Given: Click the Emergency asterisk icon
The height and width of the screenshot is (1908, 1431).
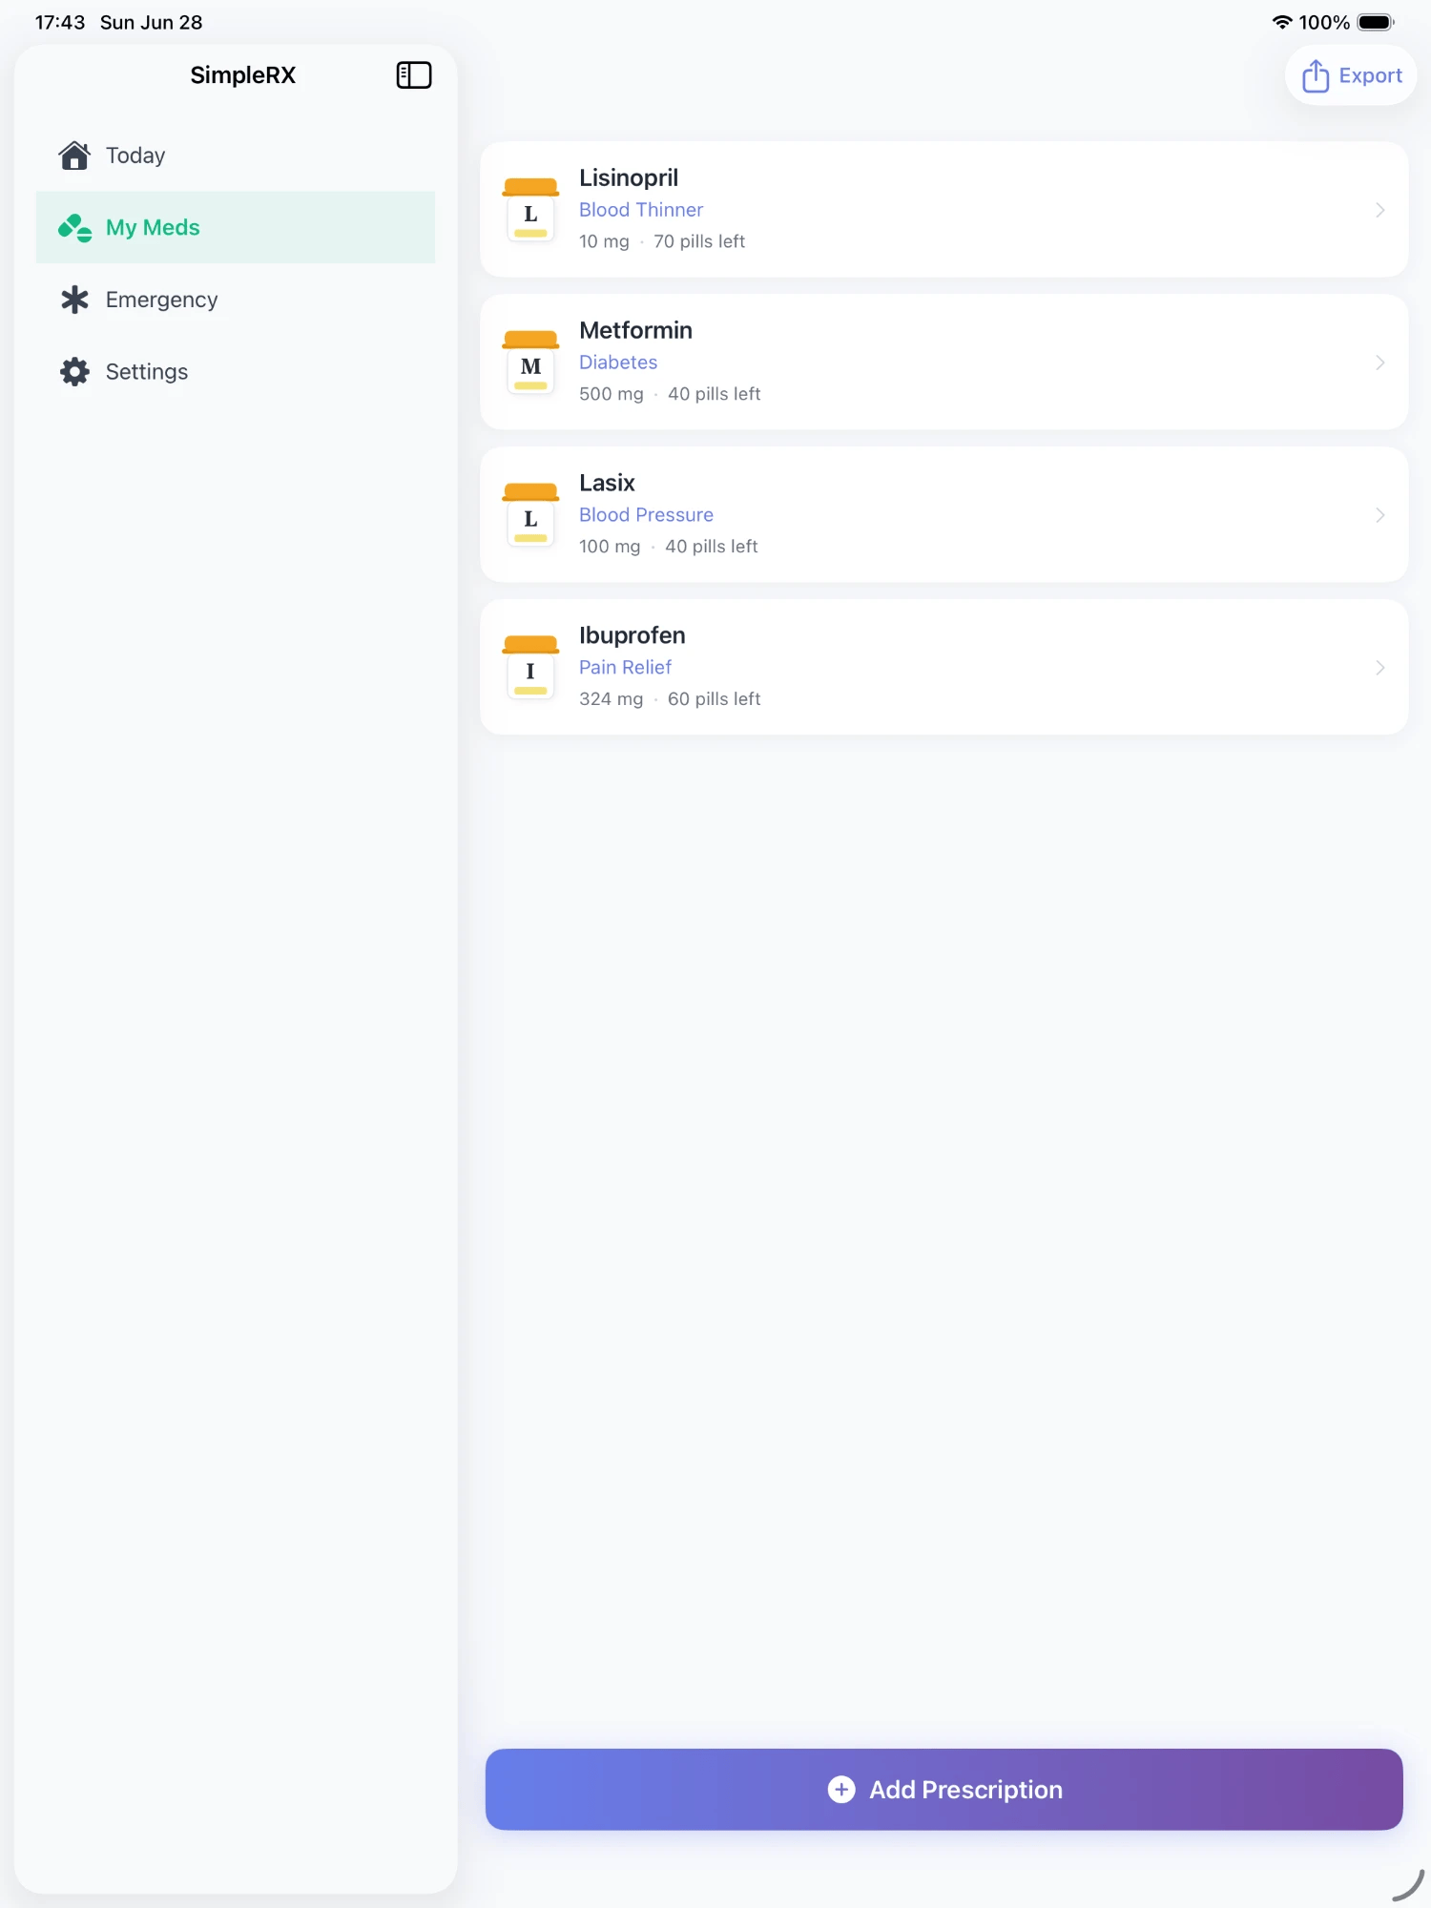Looking at the screenshot, I should 74,300.
